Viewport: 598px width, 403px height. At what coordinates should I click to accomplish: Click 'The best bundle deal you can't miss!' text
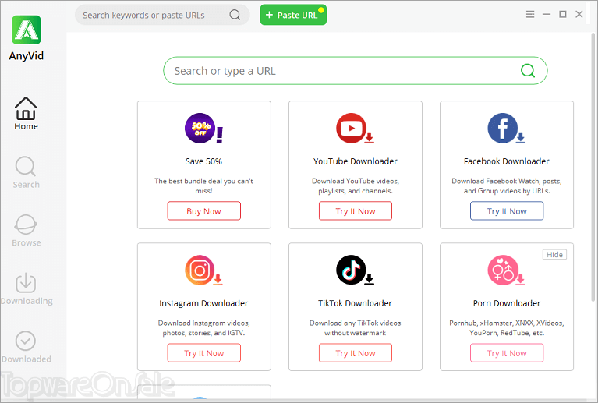tap(203, 186)
